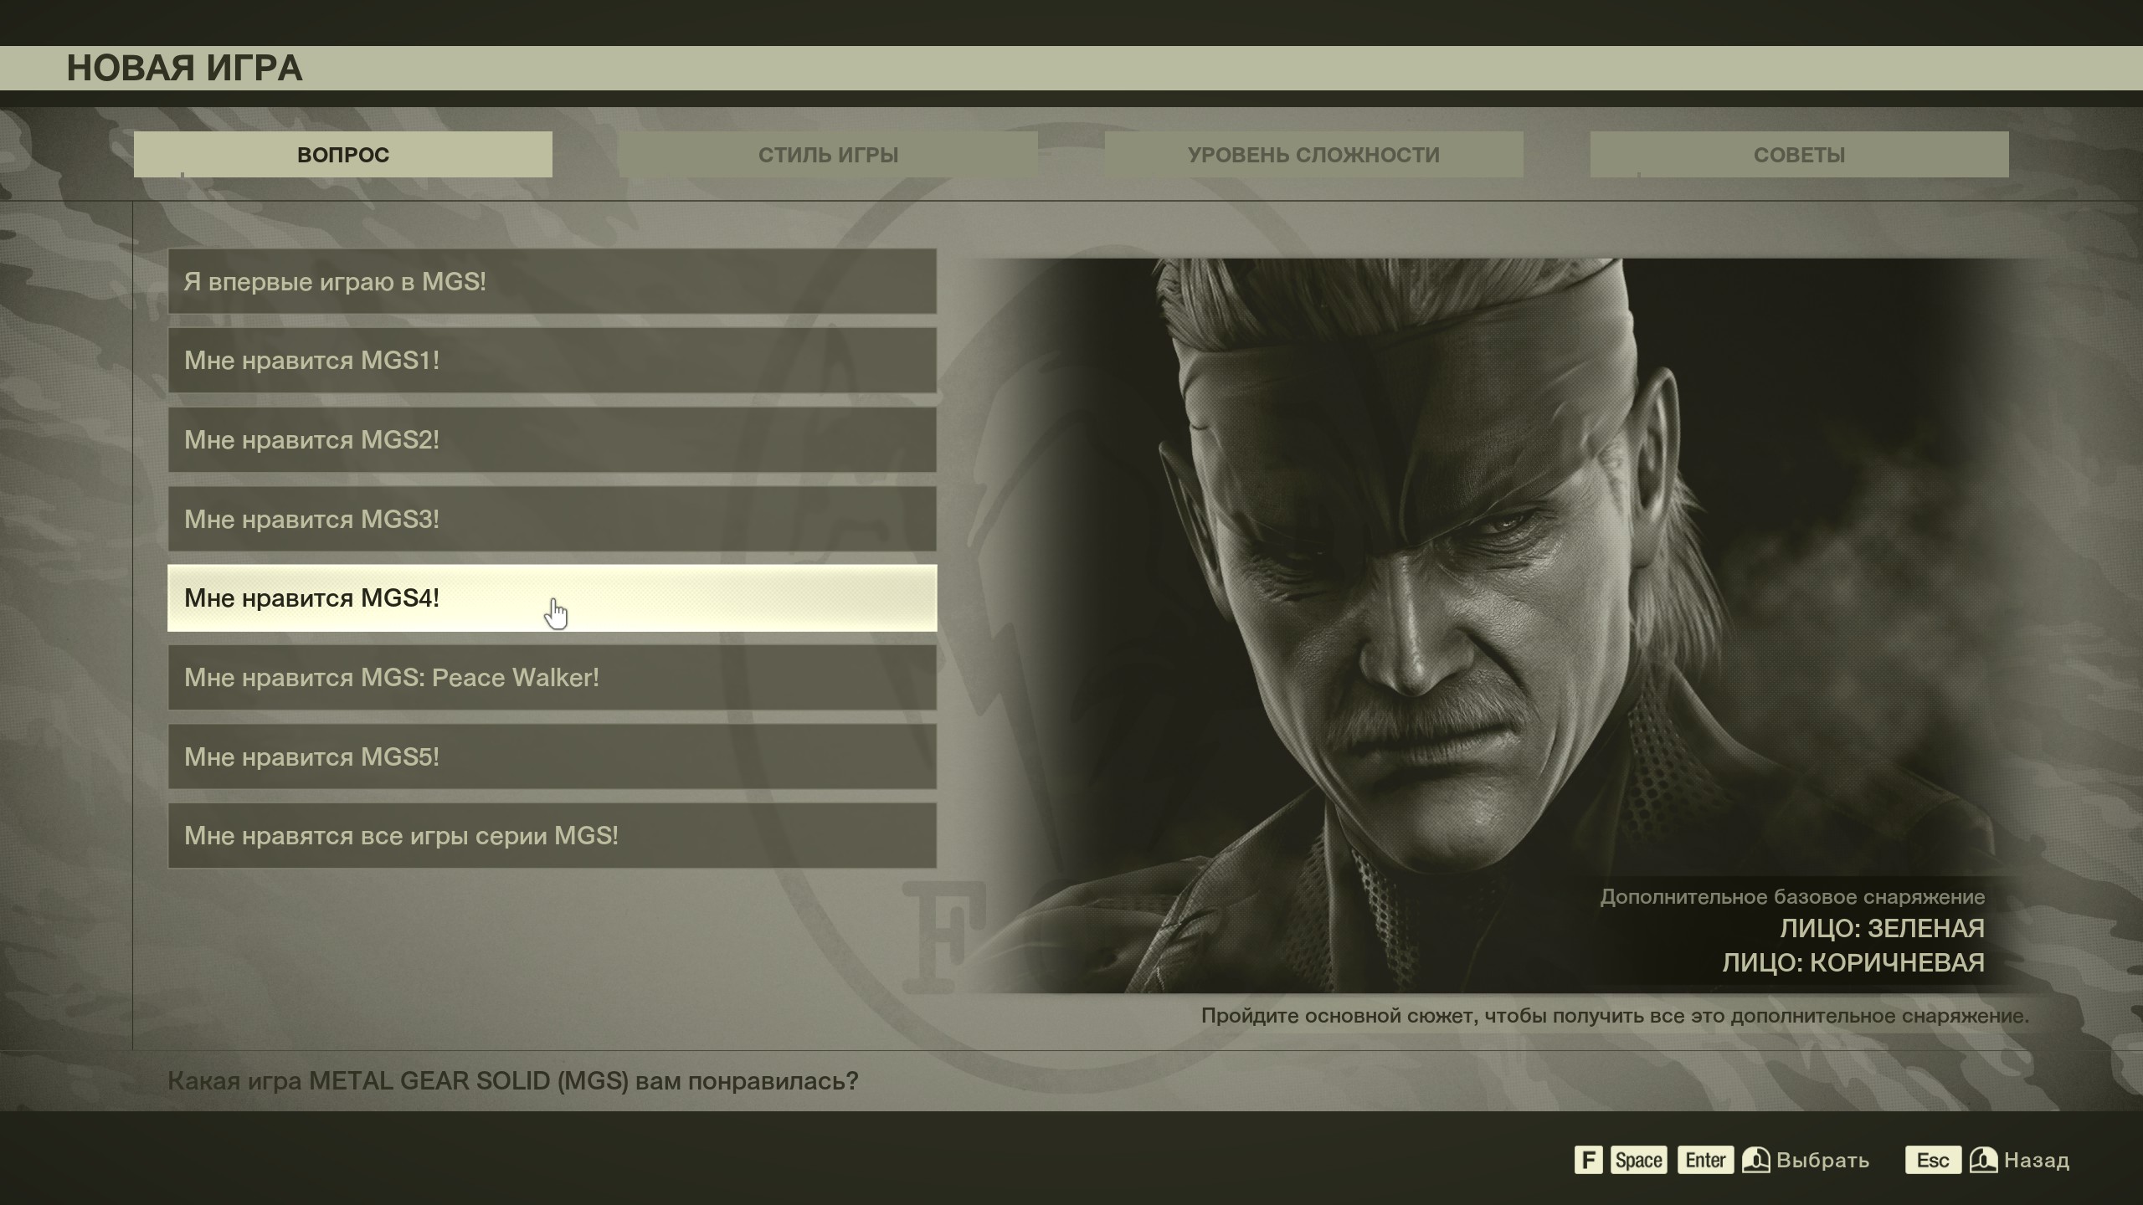Select 'Мне нравится MGS2!' answer
Viewport: 2143px width, 1205px height.
[552, 440]
